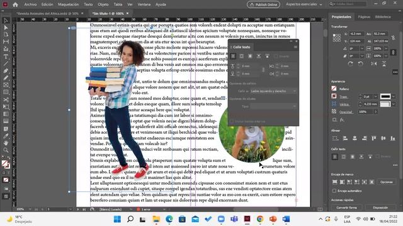Toggle the constrain proportions chain for scale
403x226 pixels.
tap(393, 52)
